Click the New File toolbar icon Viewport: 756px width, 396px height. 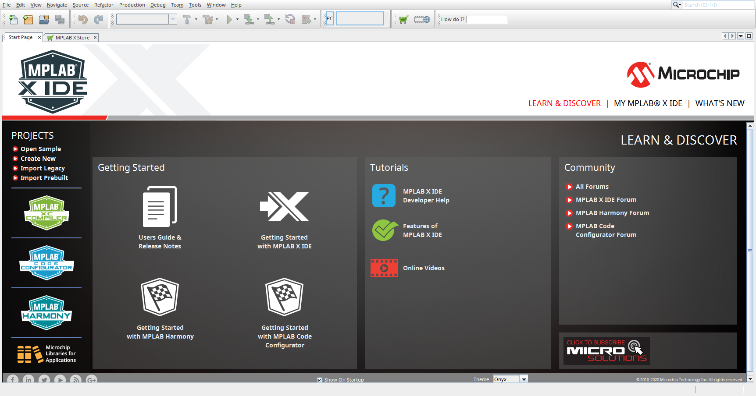point(13,19)
